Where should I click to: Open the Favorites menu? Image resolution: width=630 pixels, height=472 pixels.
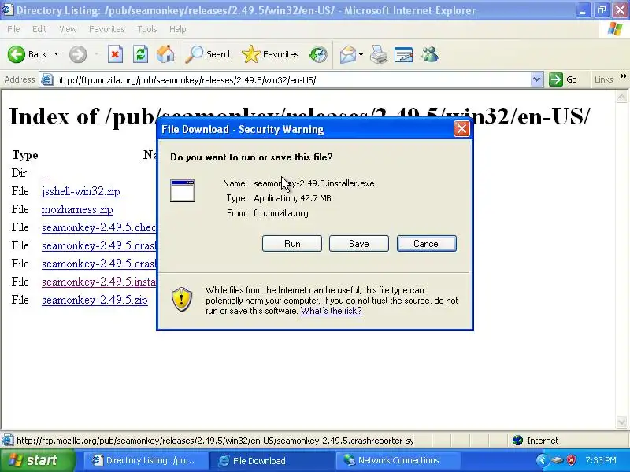pos(107,29)
